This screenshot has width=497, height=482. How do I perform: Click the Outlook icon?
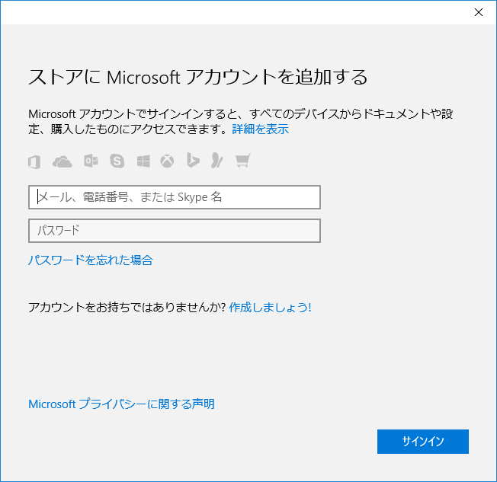90,161
